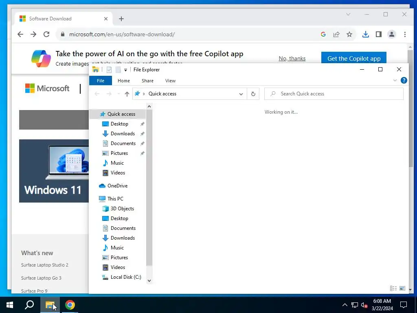Open the Share ribbon tab
Viewport: 417px width, 313px height.
click(x=147, y=81)
